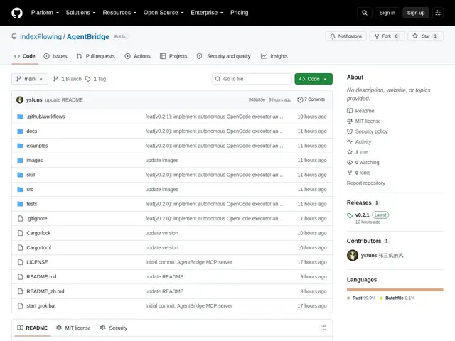Select the Security tab below files
The image size is (455, 341).
pyautogui.click(x=114, y=328)
